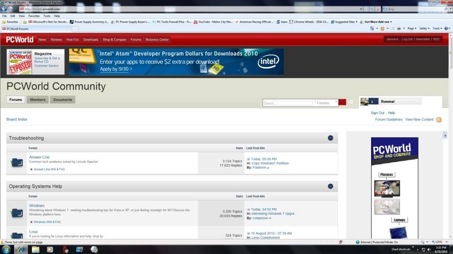The height and width of the screenshot is (254, 453).
Task: Open the Windows forum link
Action: pos(37,205)
